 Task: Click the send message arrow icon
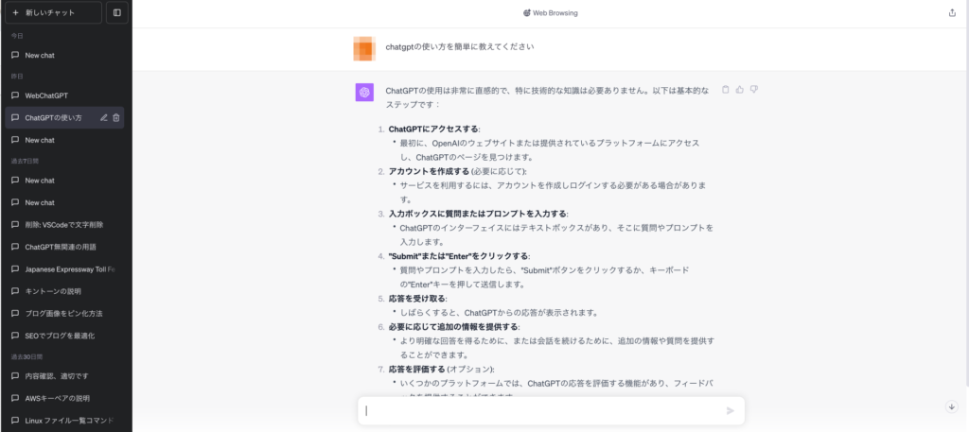[x=731, y=410]
